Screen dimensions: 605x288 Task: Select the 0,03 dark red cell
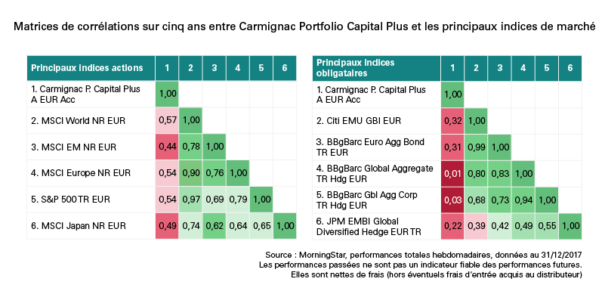click(x=452, y=200)
